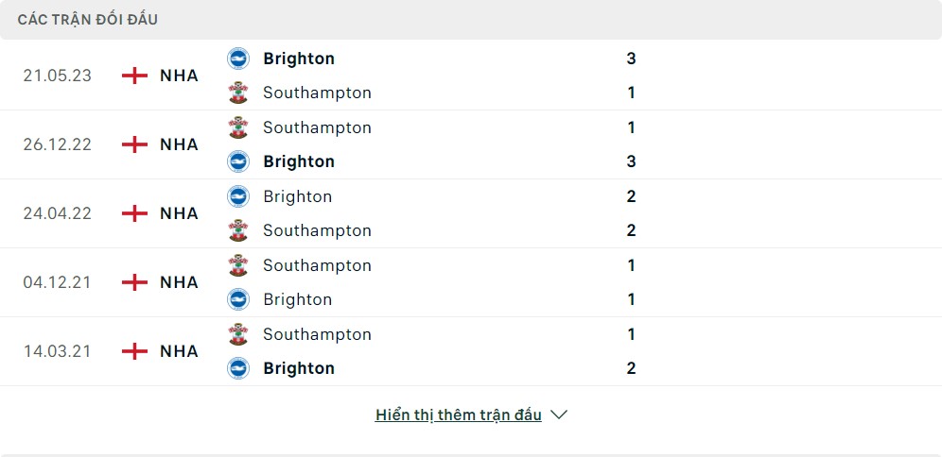Click Brighton crest in 24.04.22 match
The image size is (942, 457).
(238, 196)
